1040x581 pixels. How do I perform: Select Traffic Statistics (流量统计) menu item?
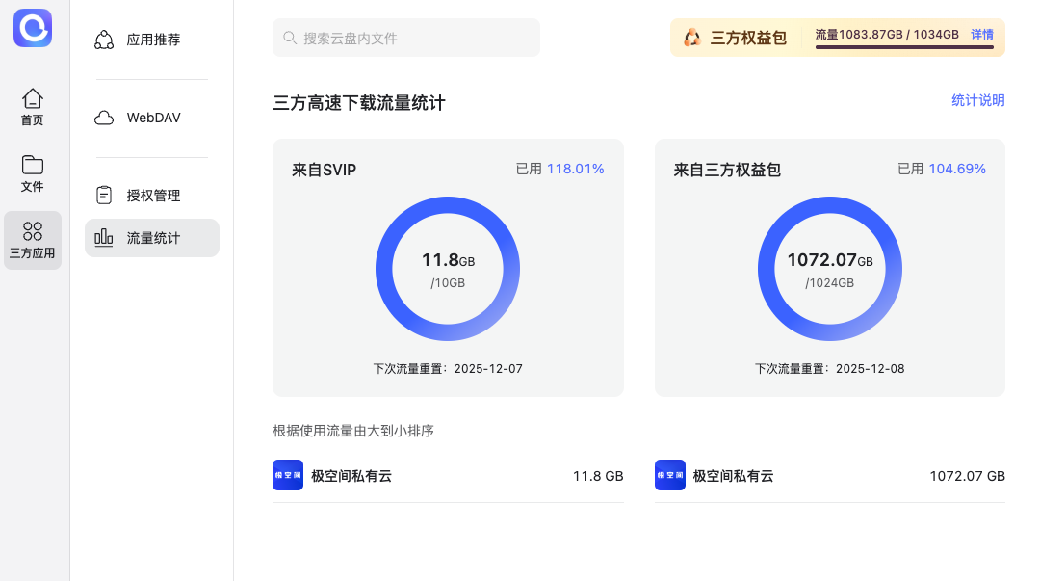click(152, 238)
